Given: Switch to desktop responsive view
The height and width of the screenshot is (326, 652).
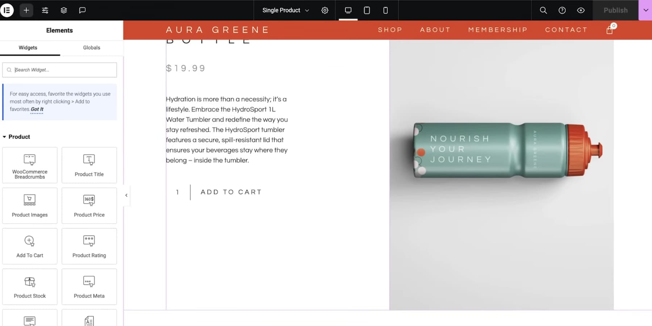Looking at the screenshot, I should pos(348,10).
